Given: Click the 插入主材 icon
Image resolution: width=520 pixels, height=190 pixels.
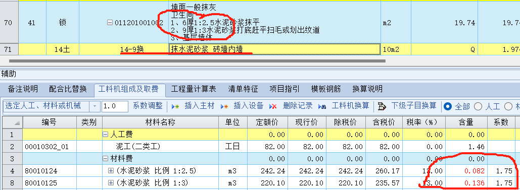Looking at the screenshot, I should tap(175, 106).
